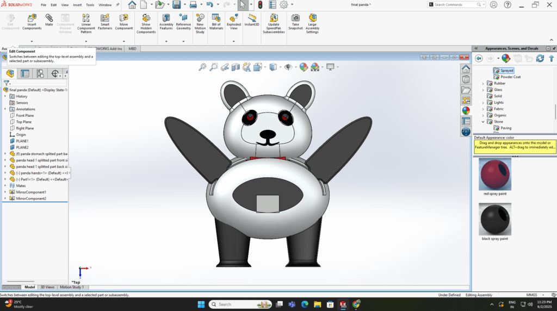This screenshot has height=311, width=557.
Task: Expand the Mates folder in the tree
Action: coord(5,185)
